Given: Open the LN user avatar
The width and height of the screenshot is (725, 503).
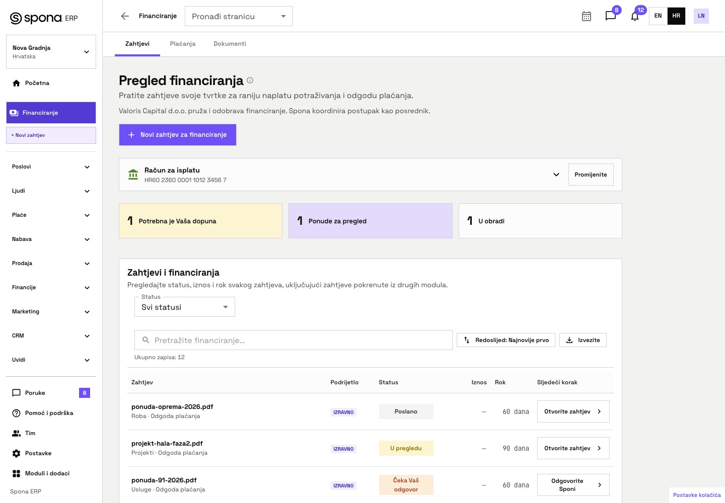Looking at the screenshot, I should (701, 16).
